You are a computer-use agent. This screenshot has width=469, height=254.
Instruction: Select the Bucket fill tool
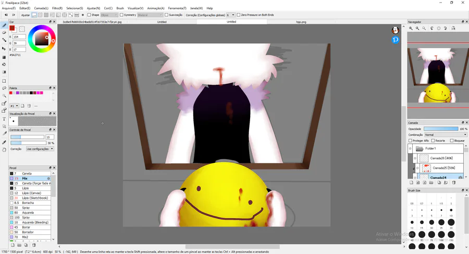(x=4, y=64)
